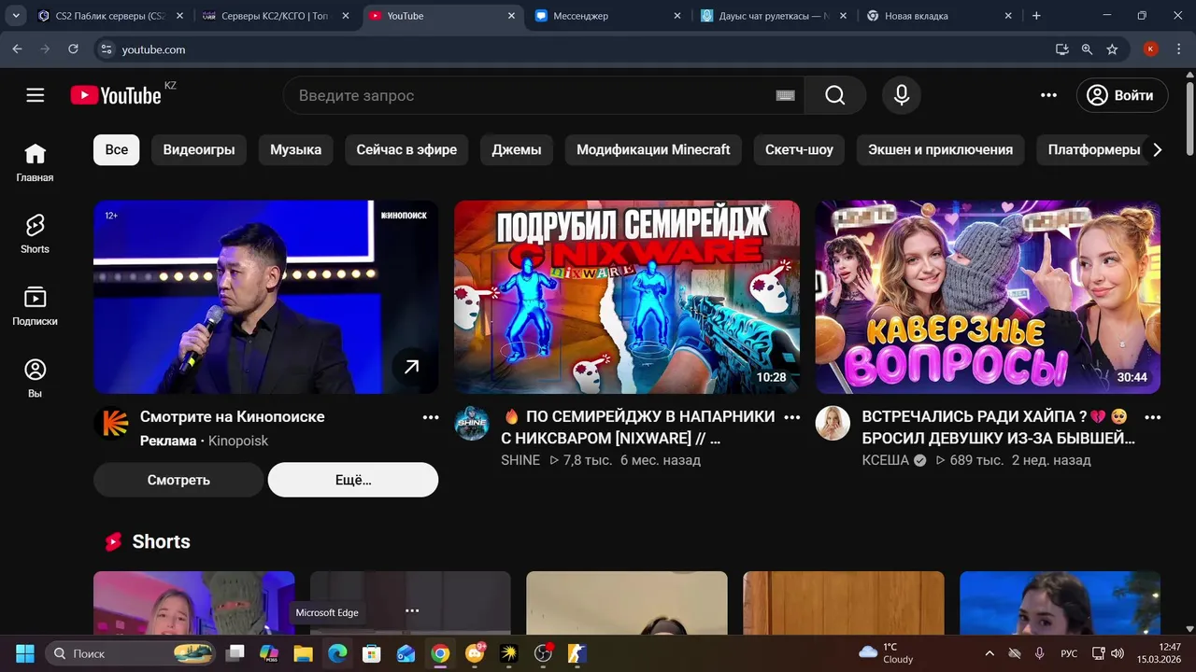The image size is (1196, 672).
Task: View site information icon in address bar
Action: 107,49
